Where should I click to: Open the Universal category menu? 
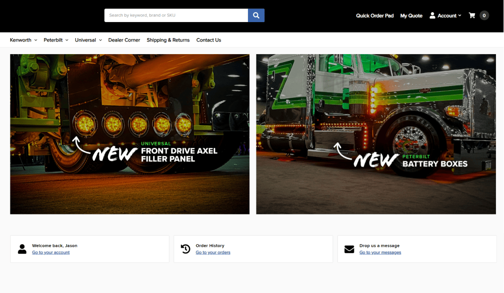(x=85, y=40)
